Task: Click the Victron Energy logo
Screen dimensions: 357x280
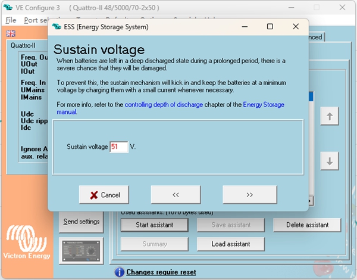Action: pos(27,242)
